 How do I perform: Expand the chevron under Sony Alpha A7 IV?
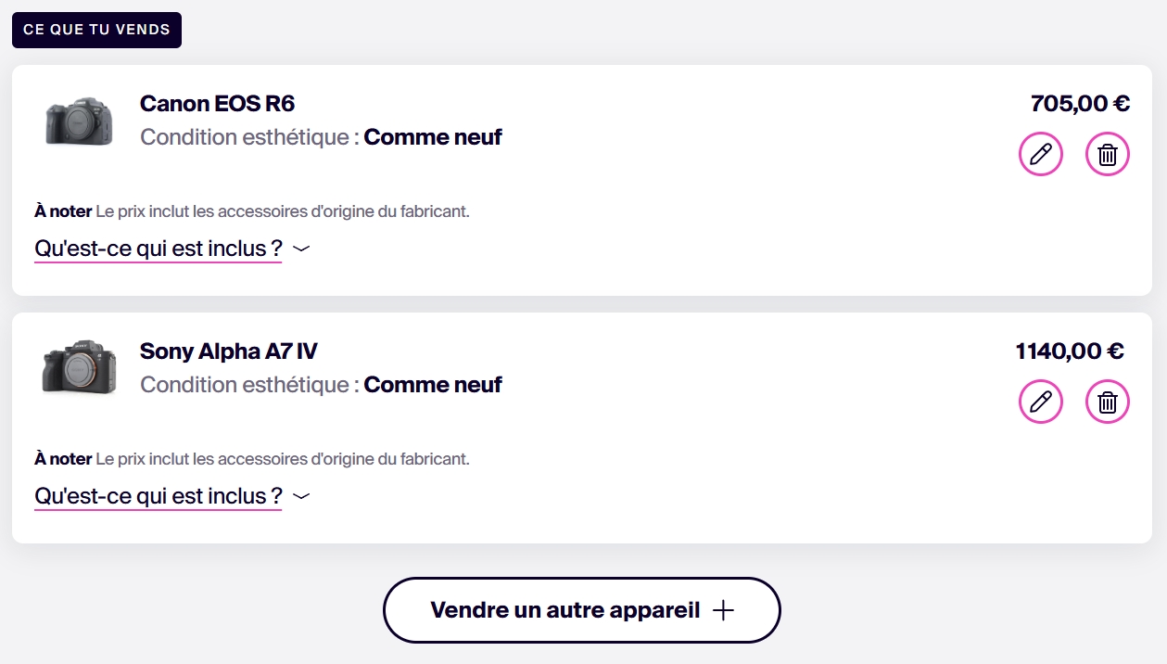(300, 496)
